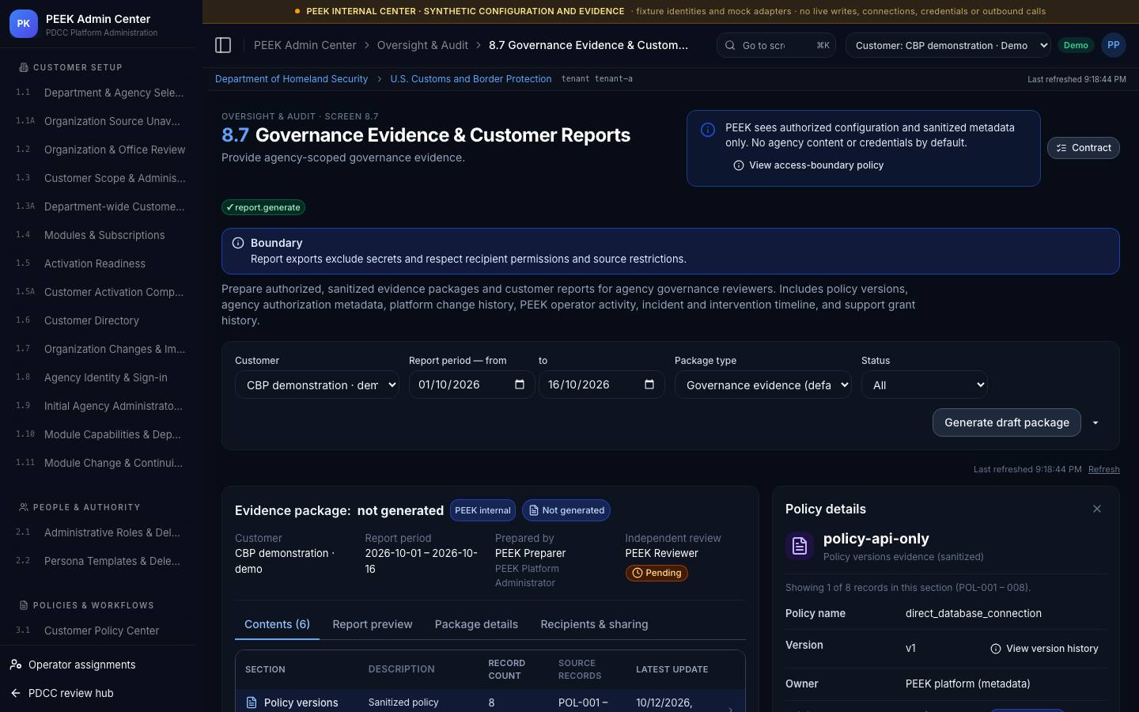Open calendar picker for report period to date
1139x712 pixels.
[649, 384]
